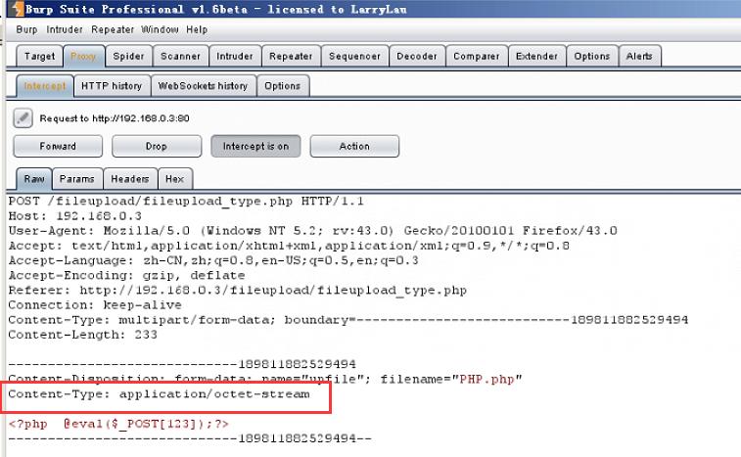
Task: Click the pencil edit icon beside the request target
Action: 23,118
